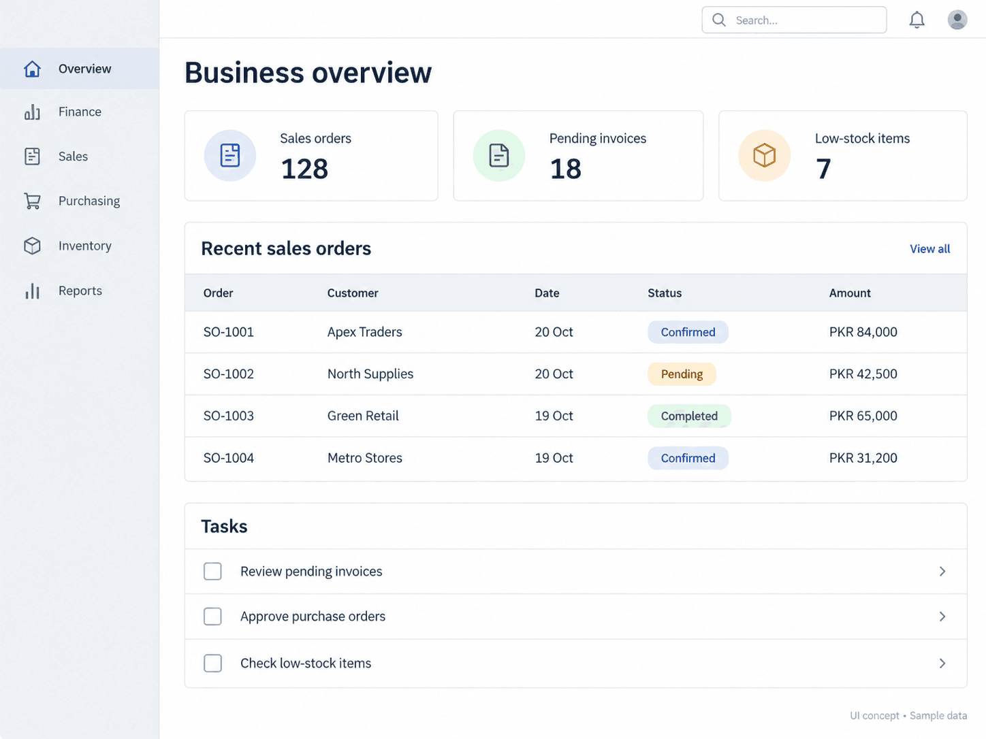This screenshot has width=986, height=739.
Task: Tick the Approve purchase orders checkbox
Action: click(212, 617)
